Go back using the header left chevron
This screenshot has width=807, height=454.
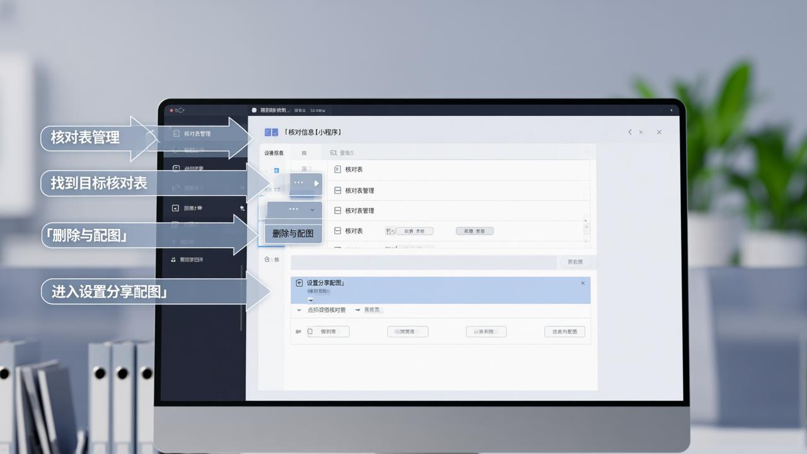click(630, 132)
